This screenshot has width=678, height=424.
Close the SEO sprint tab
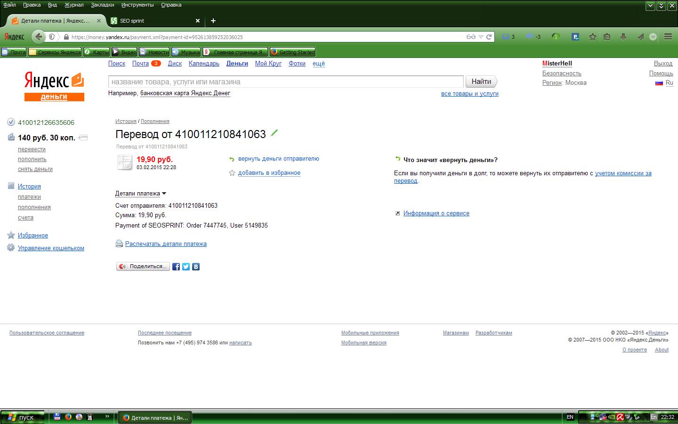[x=198, y=21]
